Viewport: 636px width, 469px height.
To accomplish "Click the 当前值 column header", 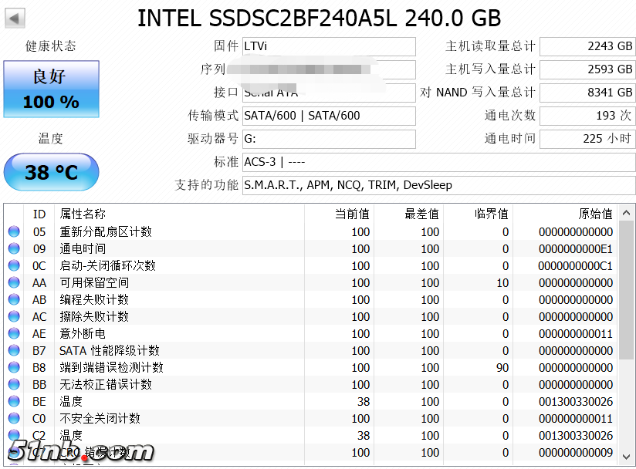I will click(352, 214).
